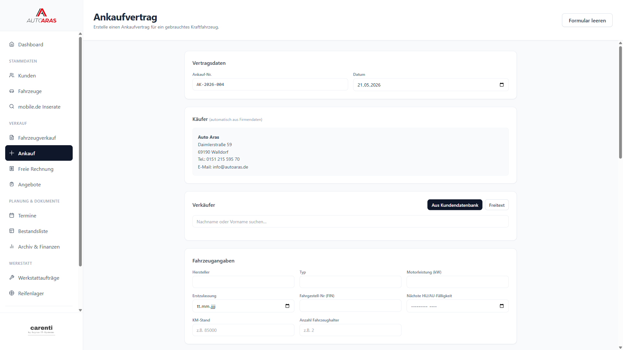
Task: Open the Angebote page
Action: click(x=39, y=184)
